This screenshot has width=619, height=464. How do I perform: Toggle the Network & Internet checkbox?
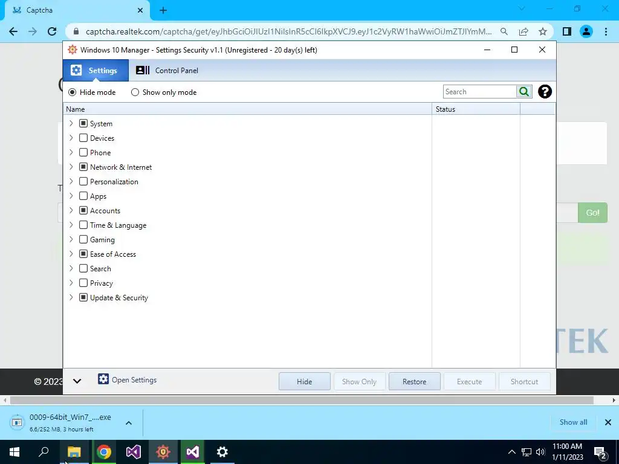click(83, 167)
